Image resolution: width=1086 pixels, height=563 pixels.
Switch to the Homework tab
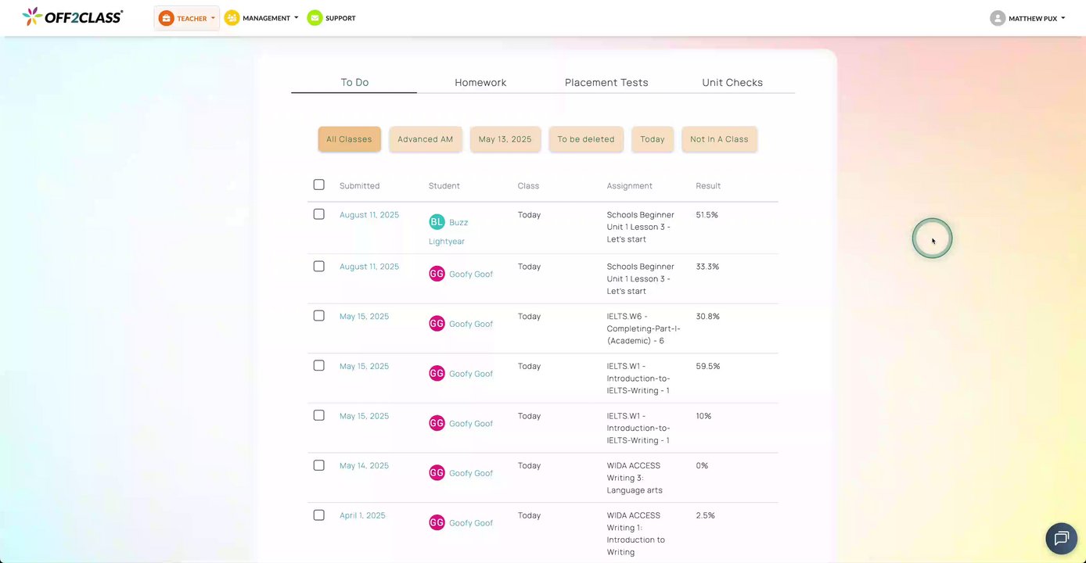(480, 82)
